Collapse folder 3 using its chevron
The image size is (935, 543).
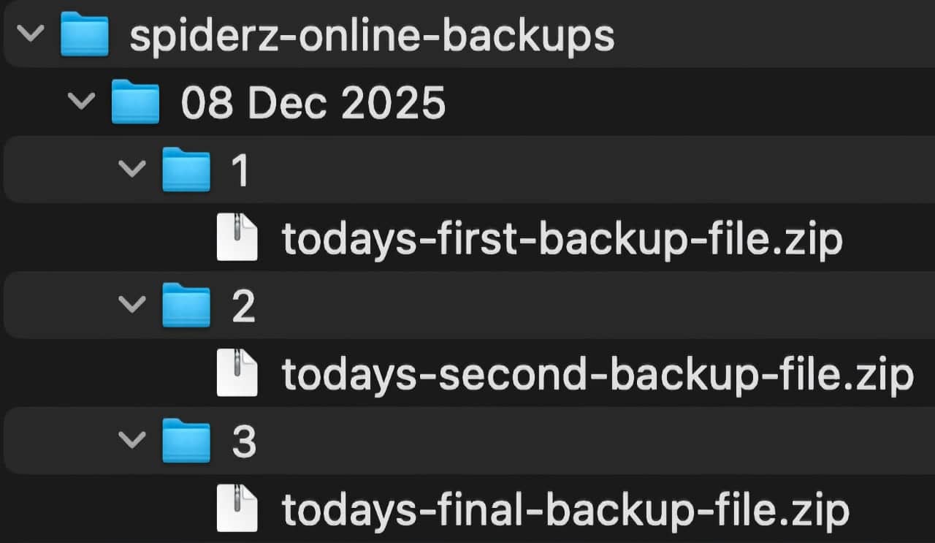pyautogui.click(x=132, y=441)
